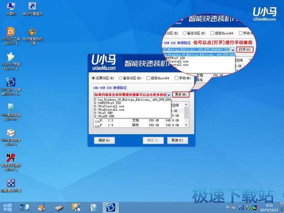Viewport: 284px width, 213px height.
Task: Open the 计算机 desktop icon
Action: (11, 9)
